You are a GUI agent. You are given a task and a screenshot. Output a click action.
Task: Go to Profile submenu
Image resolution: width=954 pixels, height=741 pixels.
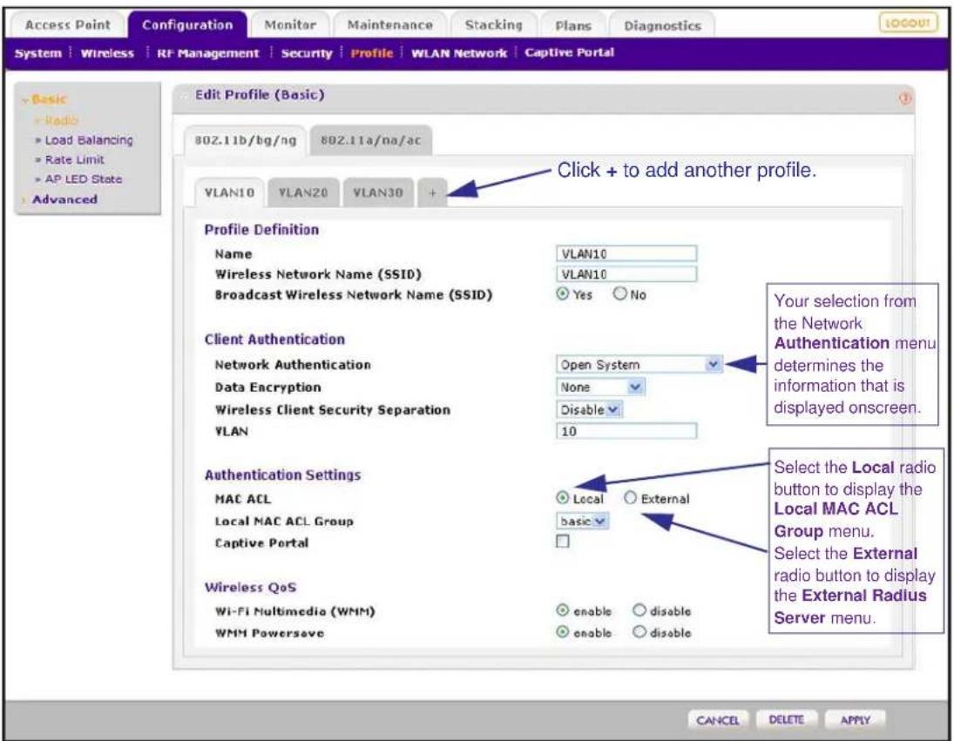pos(372,53)
